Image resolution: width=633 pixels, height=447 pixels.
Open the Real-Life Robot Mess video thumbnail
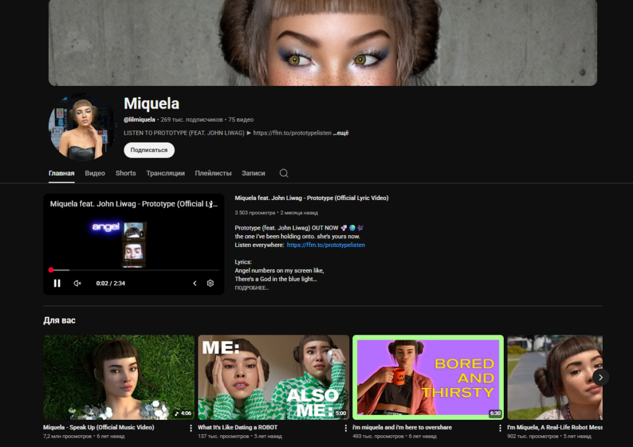tap(554, 377)
